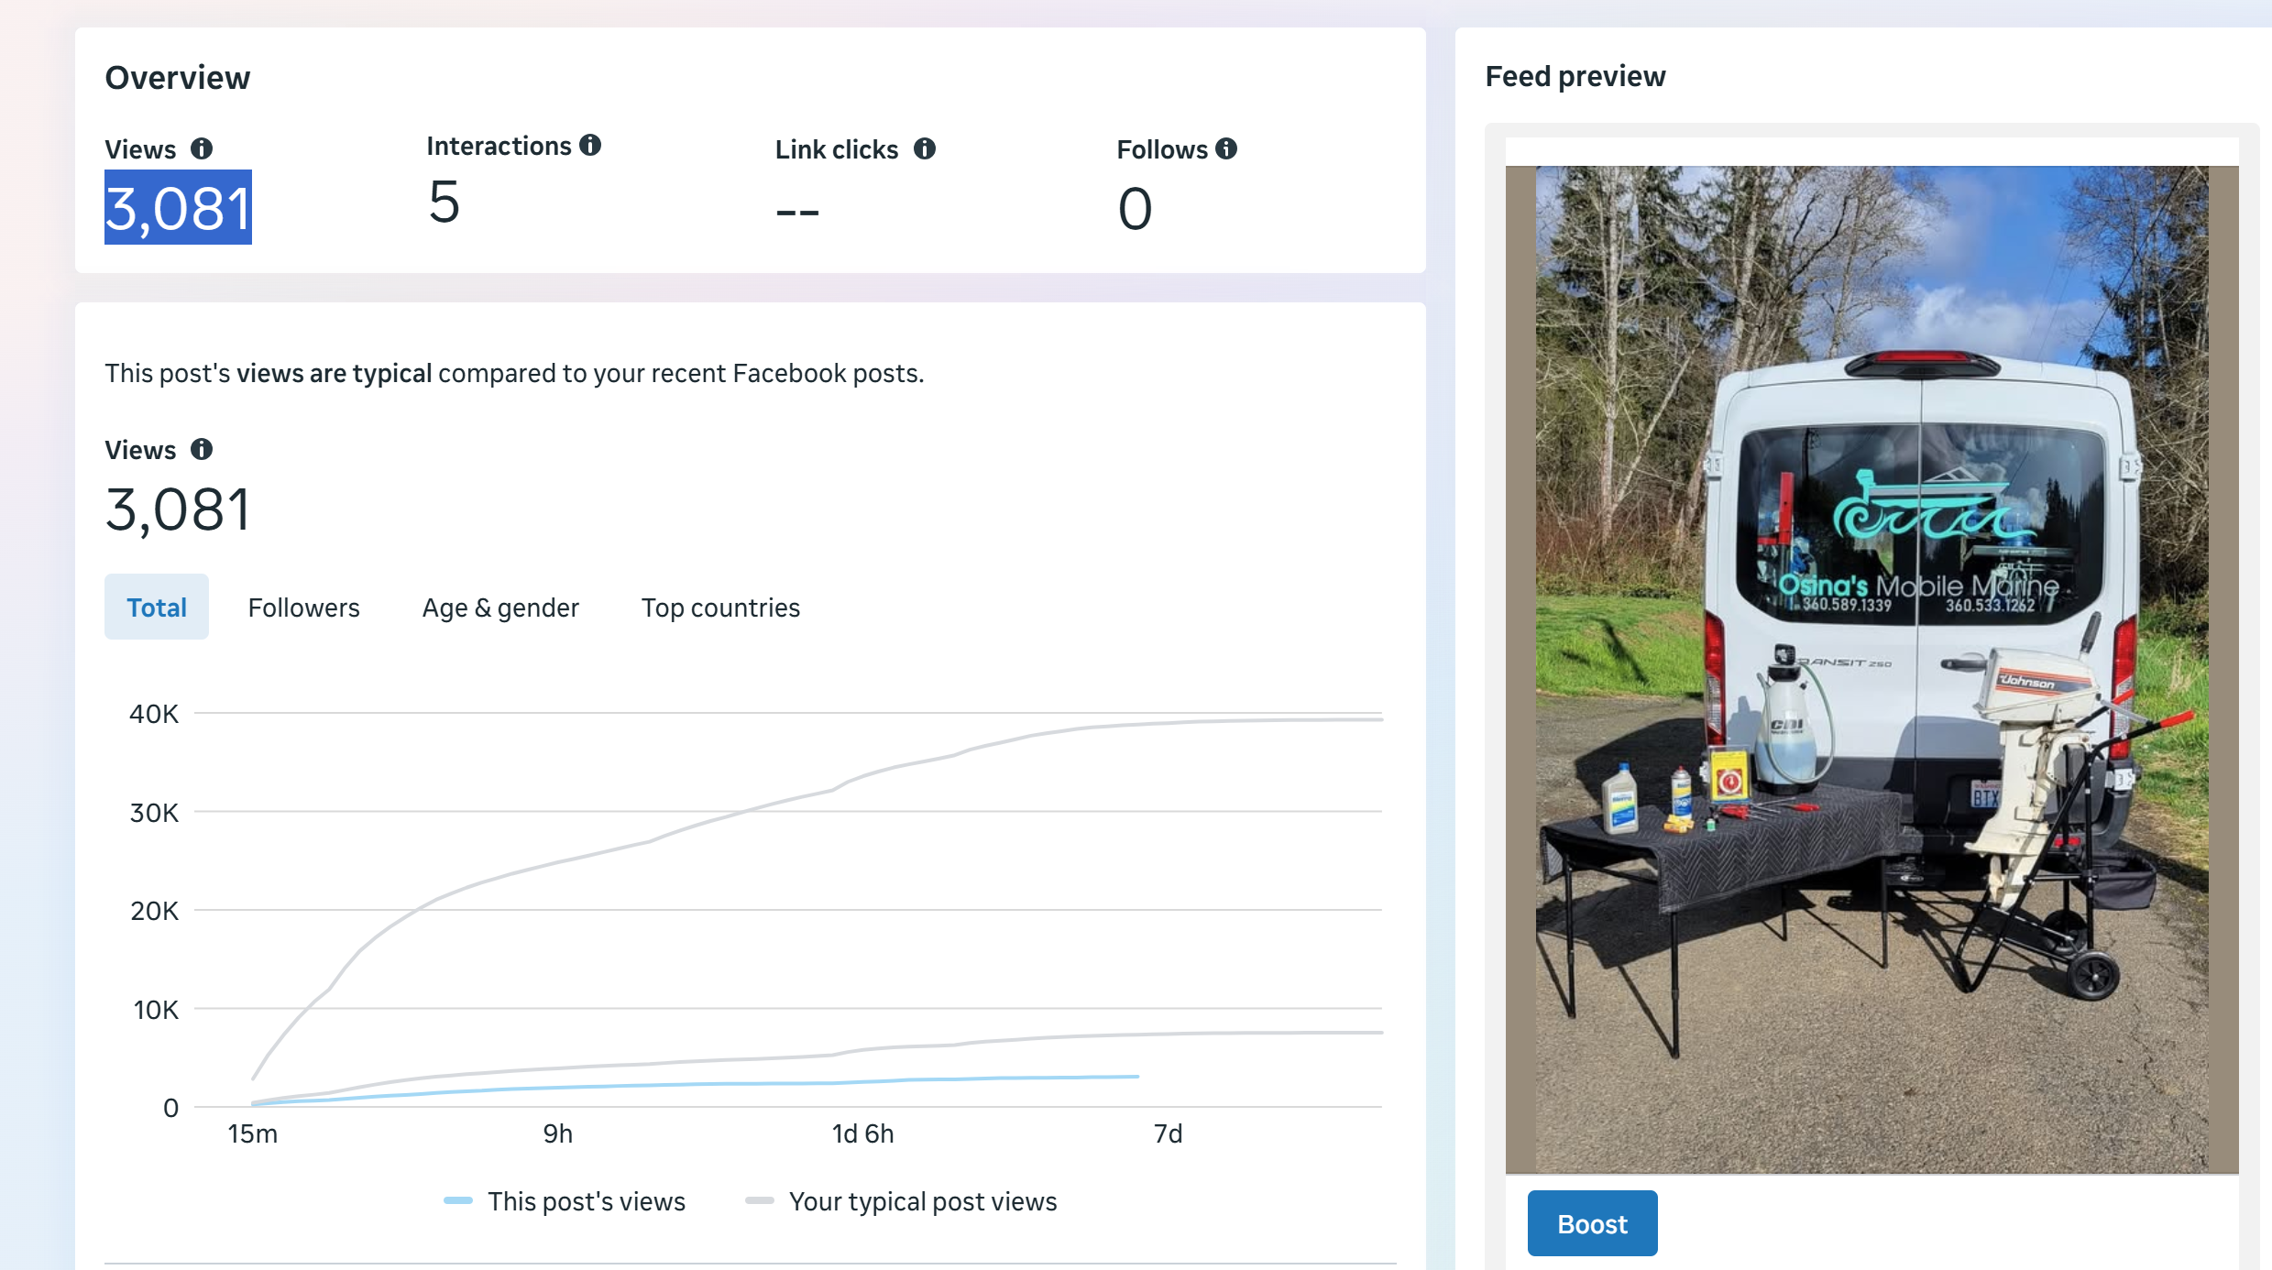Click the Link clicks dashes value
This screenshot has height=1270, width=2272.
pos(797,213)
